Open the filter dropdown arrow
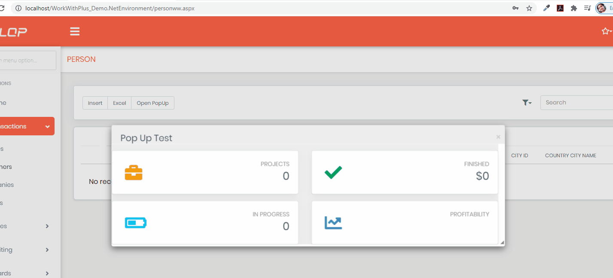Image resolution: width=613 pixels, height=278 pixels. pyautogui.click(x=529, y=103)
